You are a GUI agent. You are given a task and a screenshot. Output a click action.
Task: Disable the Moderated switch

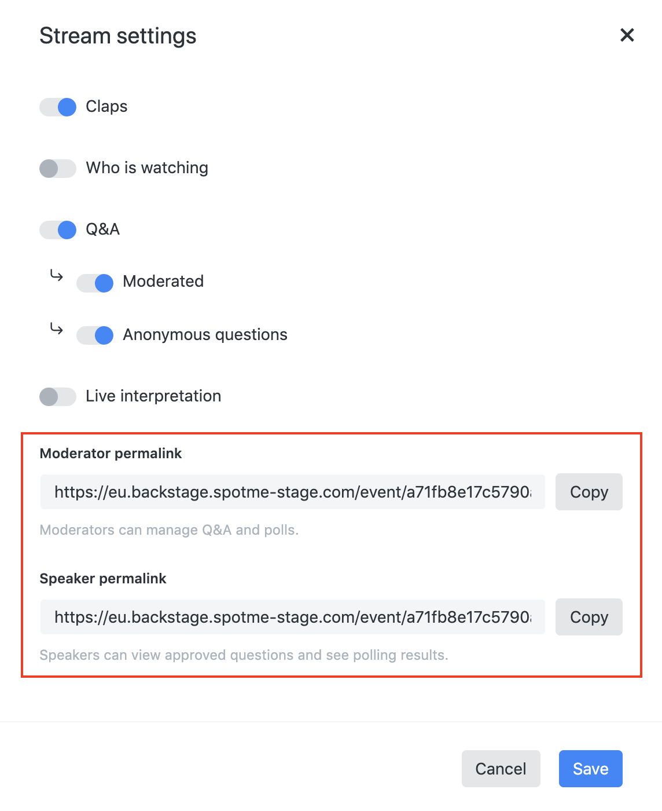coord(95,283)
